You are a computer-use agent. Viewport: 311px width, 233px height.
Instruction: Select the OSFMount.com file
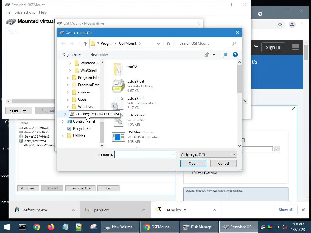pyautogui.click(x=136, y=137)
